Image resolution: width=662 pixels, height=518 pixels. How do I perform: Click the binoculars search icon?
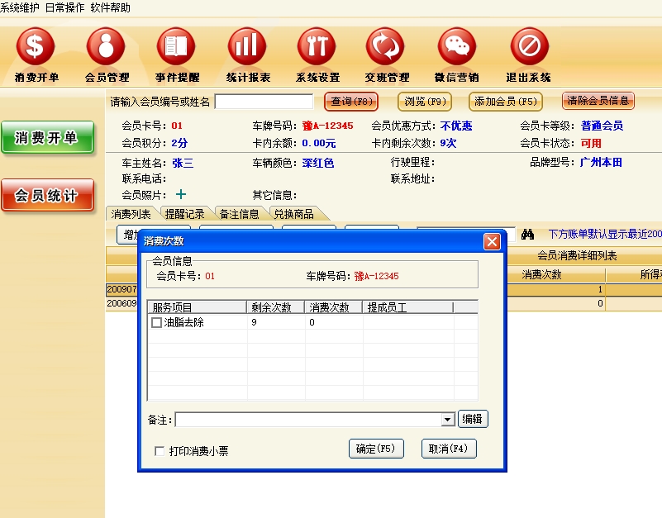tap(528, 234)
